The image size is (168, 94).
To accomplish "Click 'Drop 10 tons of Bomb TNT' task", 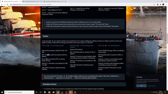I will pyautogui.click(x=53, y=60).
